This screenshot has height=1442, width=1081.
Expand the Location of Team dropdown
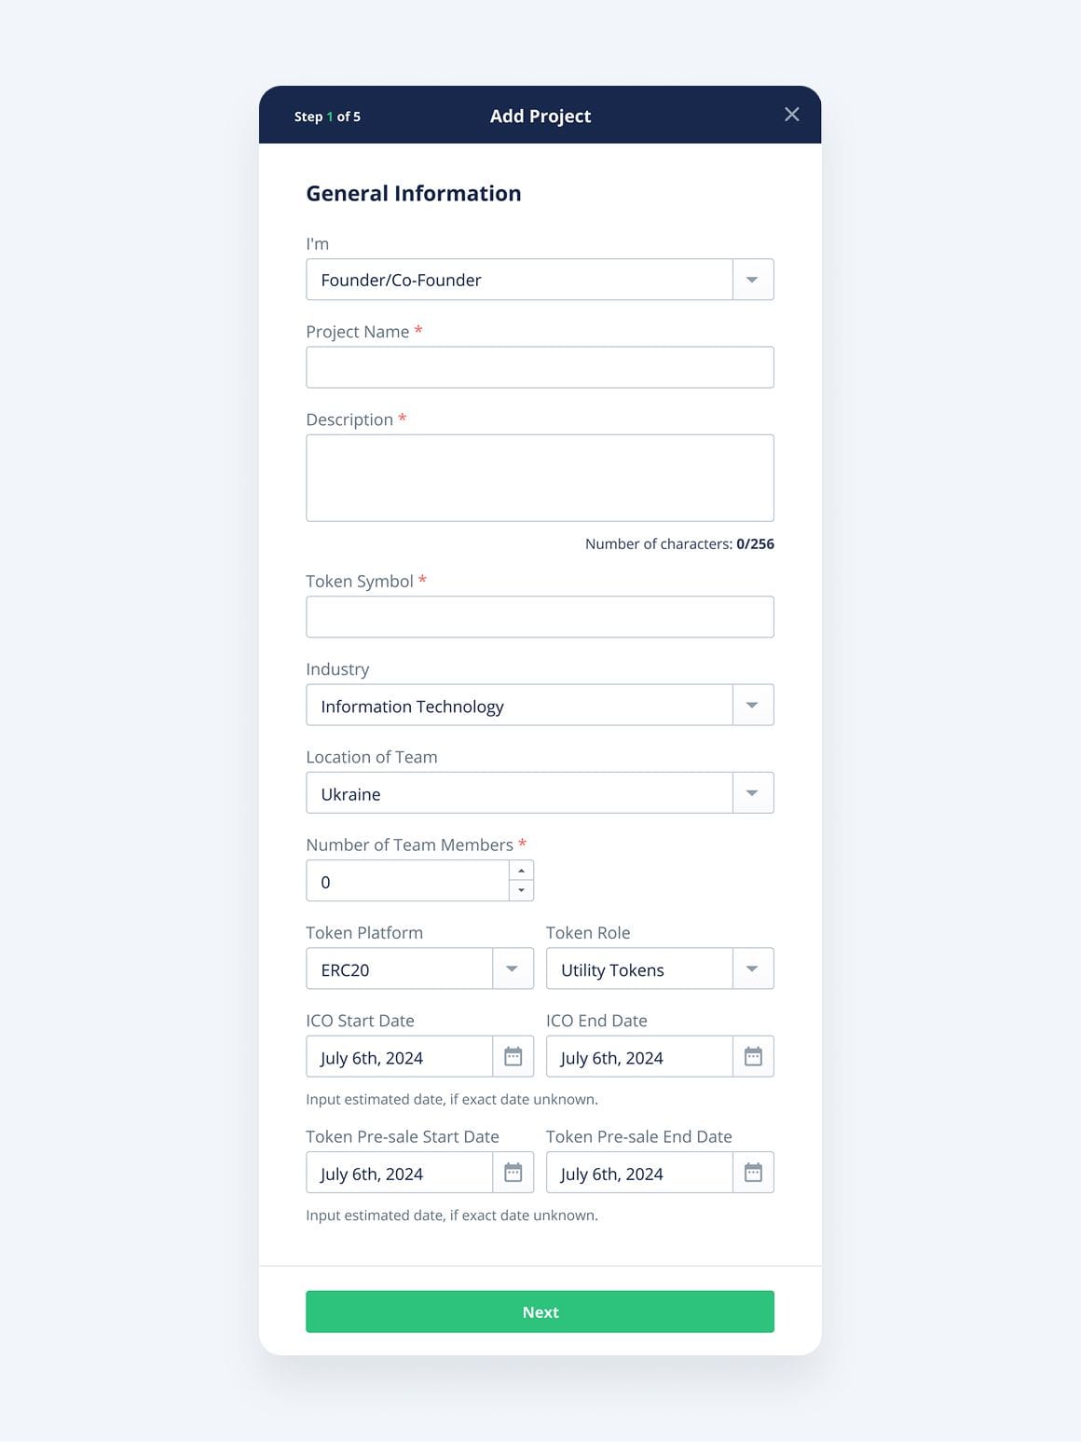point(752,793)
